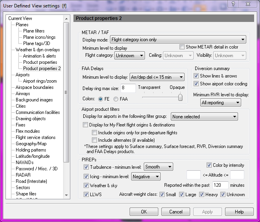Select Airports in the settings tree

tap(22, 75)
